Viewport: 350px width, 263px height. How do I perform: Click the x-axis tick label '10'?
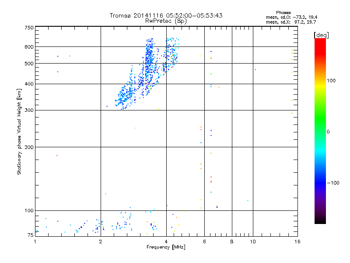pyautogui.click(x=253, y=242)
